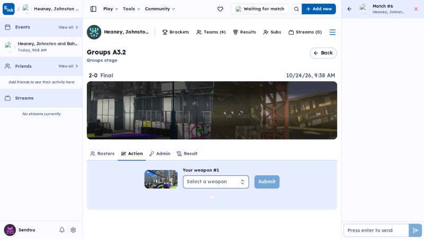424x239 pixels.
Task: Open notifications bell icon
Action: coord(62,230)
